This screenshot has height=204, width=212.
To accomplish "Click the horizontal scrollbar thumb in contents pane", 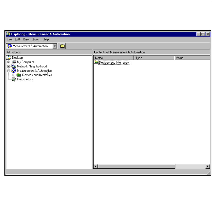I will pos(136,166).
